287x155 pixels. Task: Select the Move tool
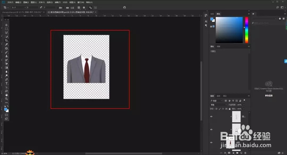[x=6, y=25]
